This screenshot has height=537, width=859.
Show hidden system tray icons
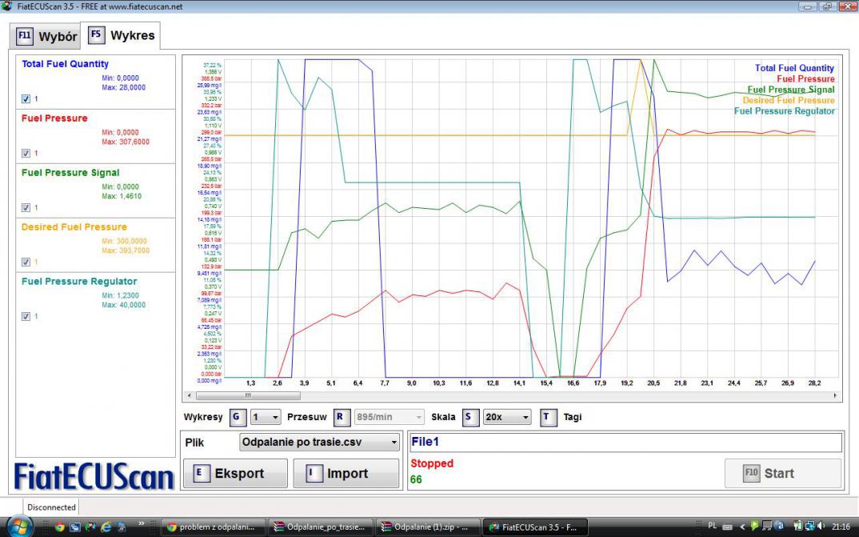click(x=741, y=527)
